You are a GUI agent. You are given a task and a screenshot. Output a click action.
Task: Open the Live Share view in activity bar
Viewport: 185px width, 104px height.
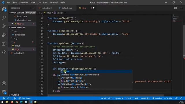(4, 52)
